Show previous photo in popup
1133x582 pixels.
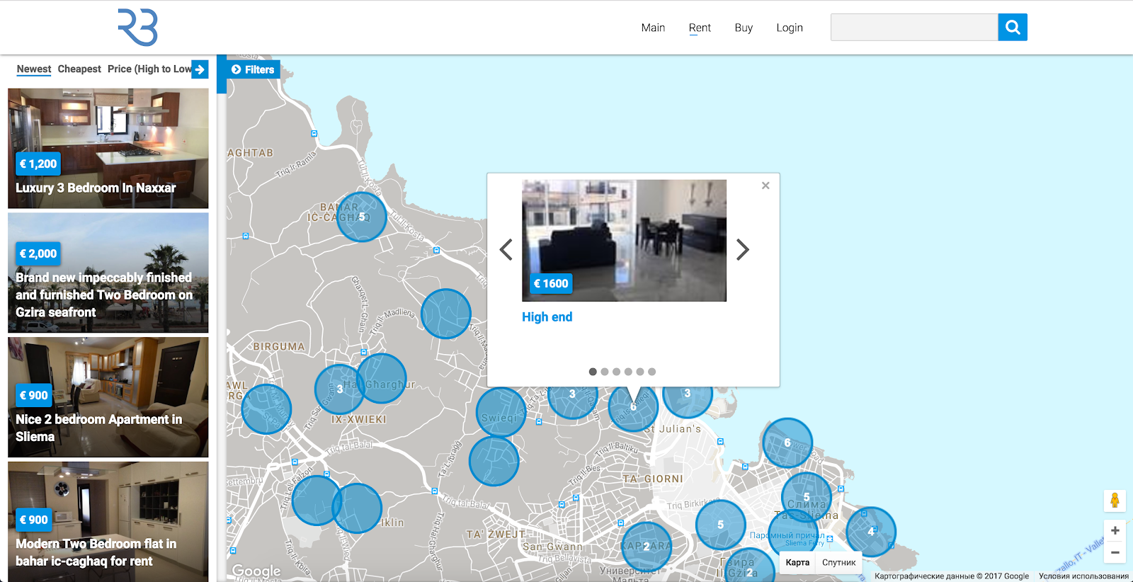(506, 249)
